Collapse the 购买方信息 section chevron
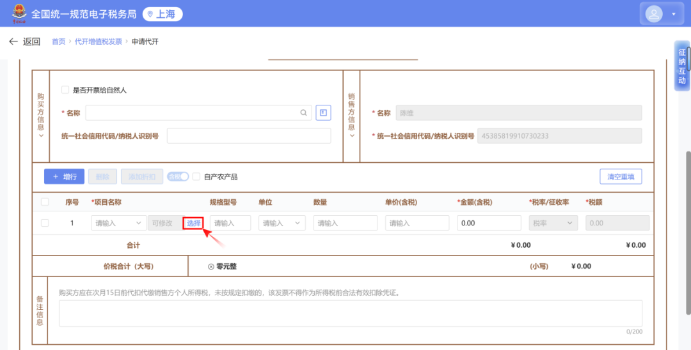691x350 pixels. point(41,136)
